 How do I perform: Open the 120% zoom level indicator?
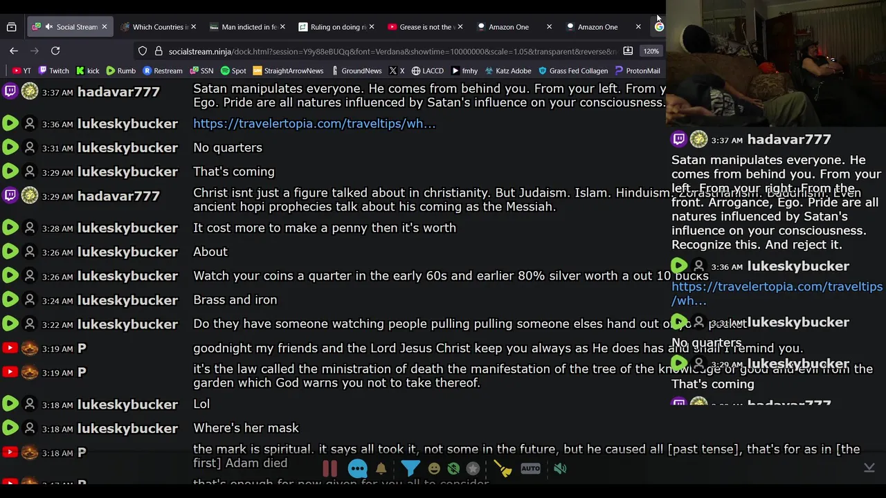point(651,50)
